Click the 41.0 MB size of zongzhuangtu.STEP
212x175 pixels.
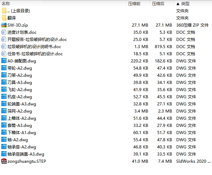point(140,161)
